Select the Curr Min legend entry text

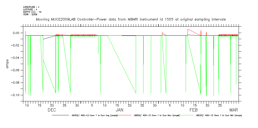coord(219,115)
